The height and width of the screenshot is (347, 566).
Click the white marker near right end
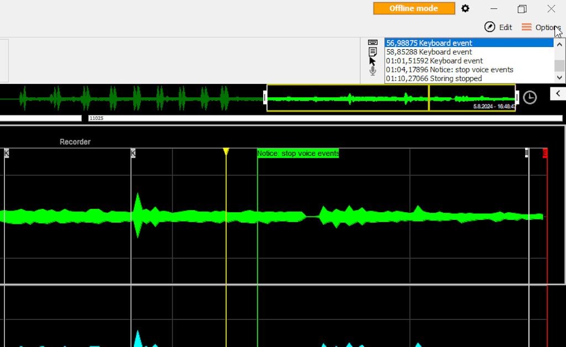pos(527,153)
